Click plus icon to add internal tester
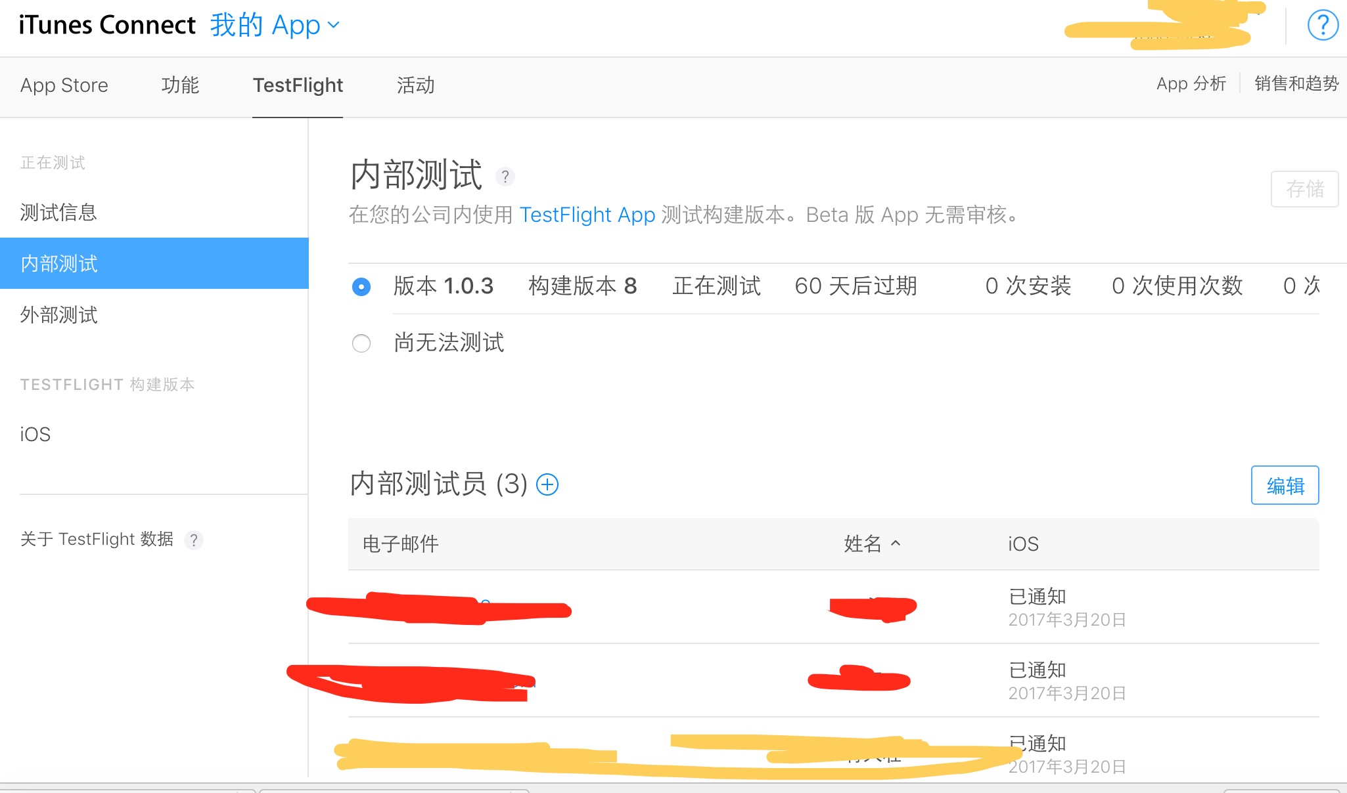This screenshot has height=793, width=1347. click(x=547, y=484)
